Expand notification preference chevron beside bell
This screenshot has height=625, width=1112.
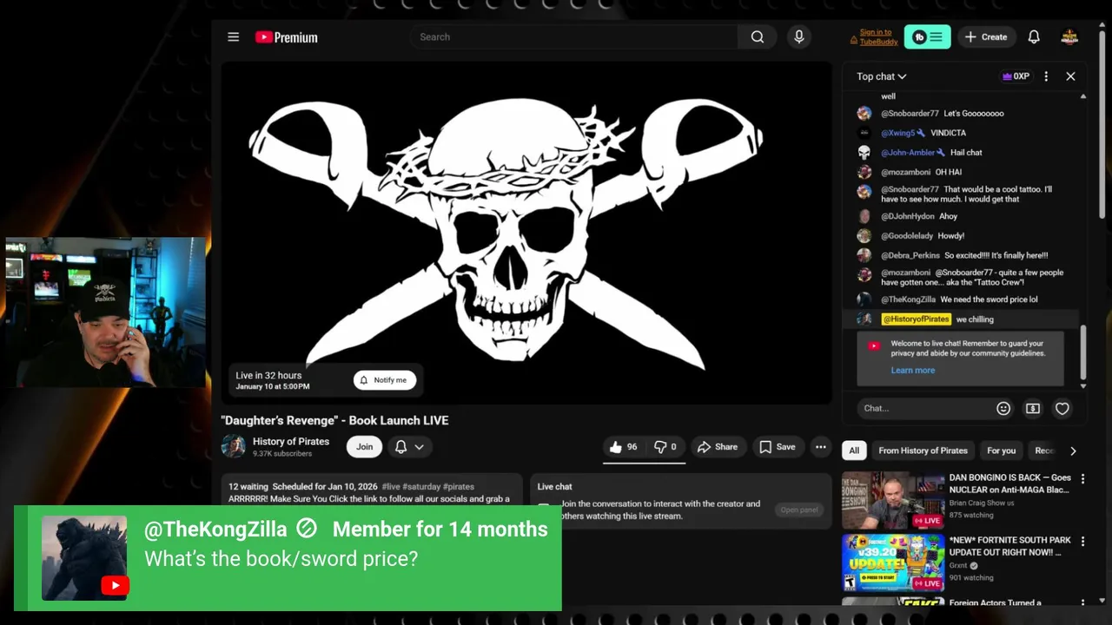pos(419,447)
